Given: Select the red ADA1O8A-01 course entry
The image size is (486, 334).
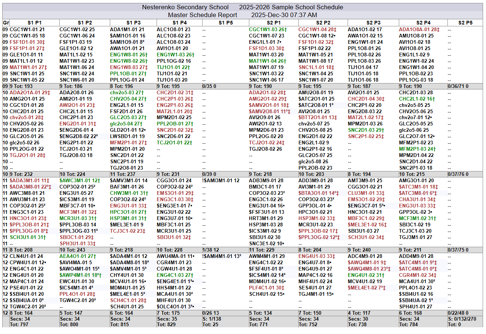Looking at the screenshot, I should tap(419, 29).
